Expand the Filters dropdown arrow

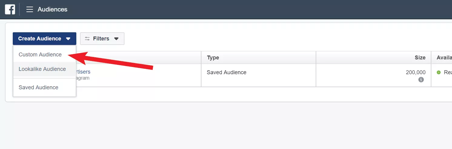pos(116,39)
